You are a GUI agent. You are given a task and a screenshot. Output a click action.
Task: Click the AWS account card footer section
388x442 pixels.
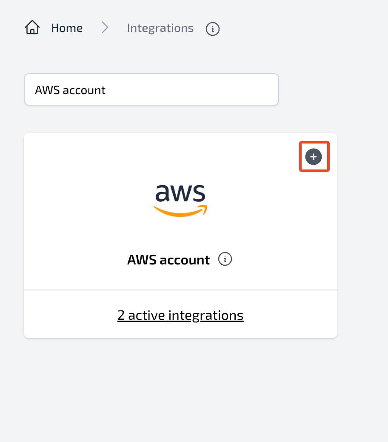[x=180, y=314]
